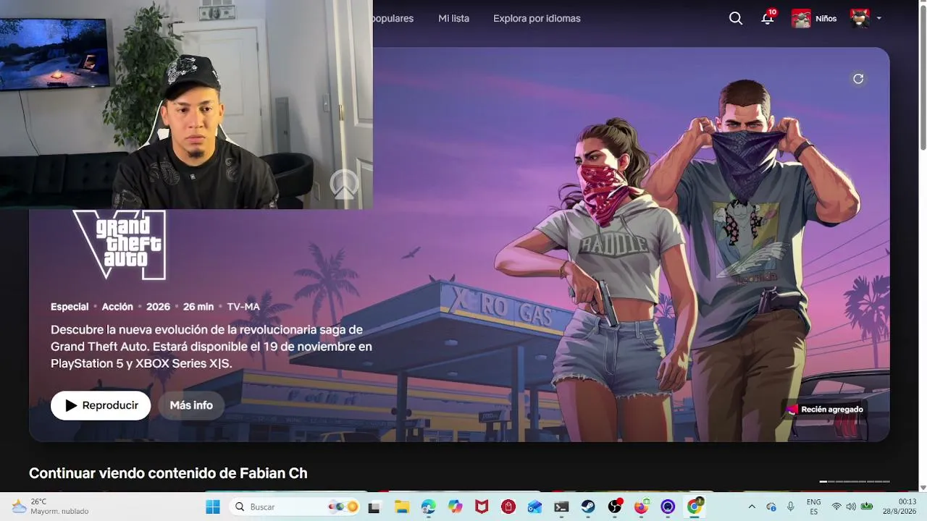Click the TV-MA rating label
The width and height of the screenshot is (927, 521).
click(x=243, y=307)
